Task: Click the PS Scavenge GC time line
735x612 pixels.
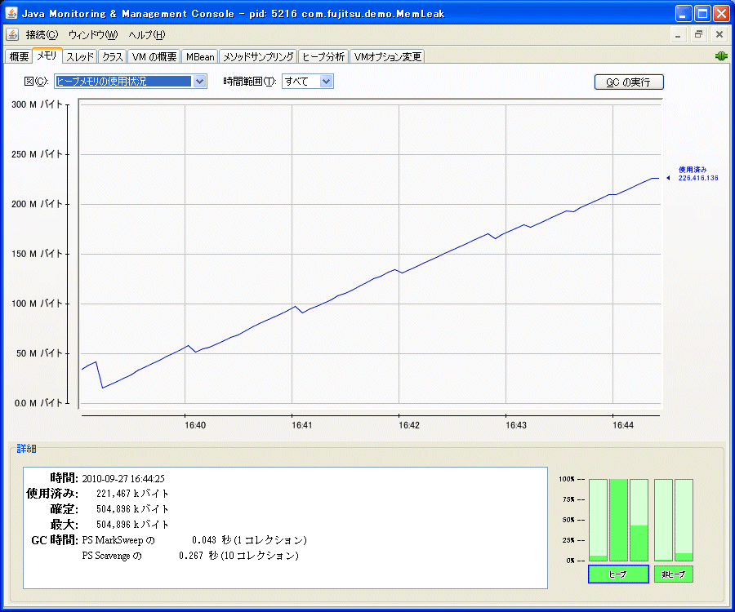Action: pos(189,556)
